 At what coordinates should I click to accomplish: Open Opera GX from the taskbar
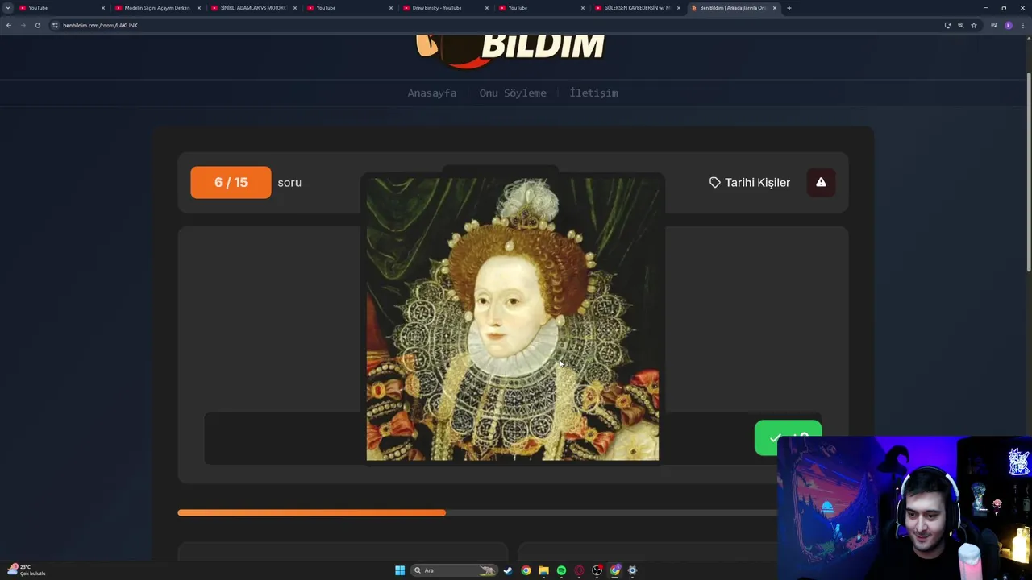tap(579, 570)
